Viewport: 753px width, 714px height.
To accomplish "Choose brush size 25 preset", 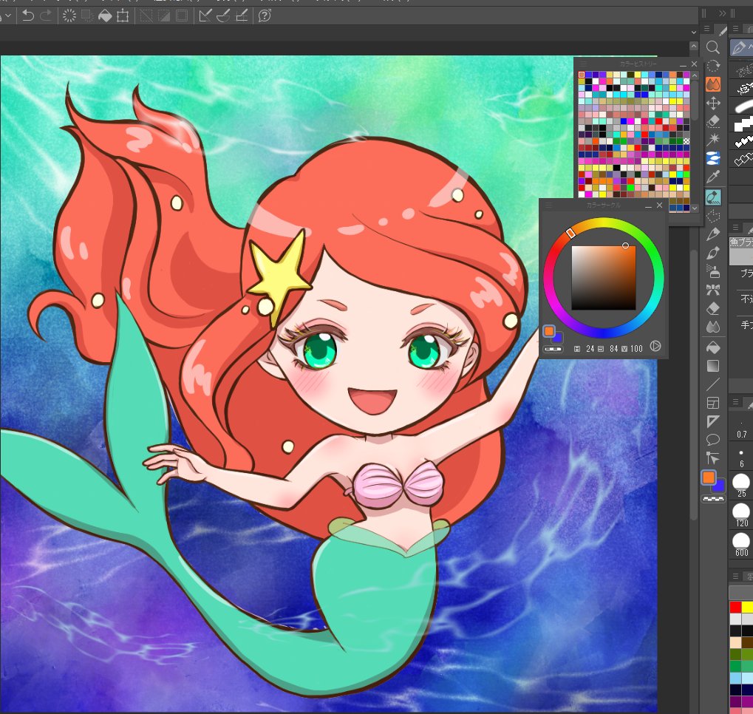I will (741, 486).
